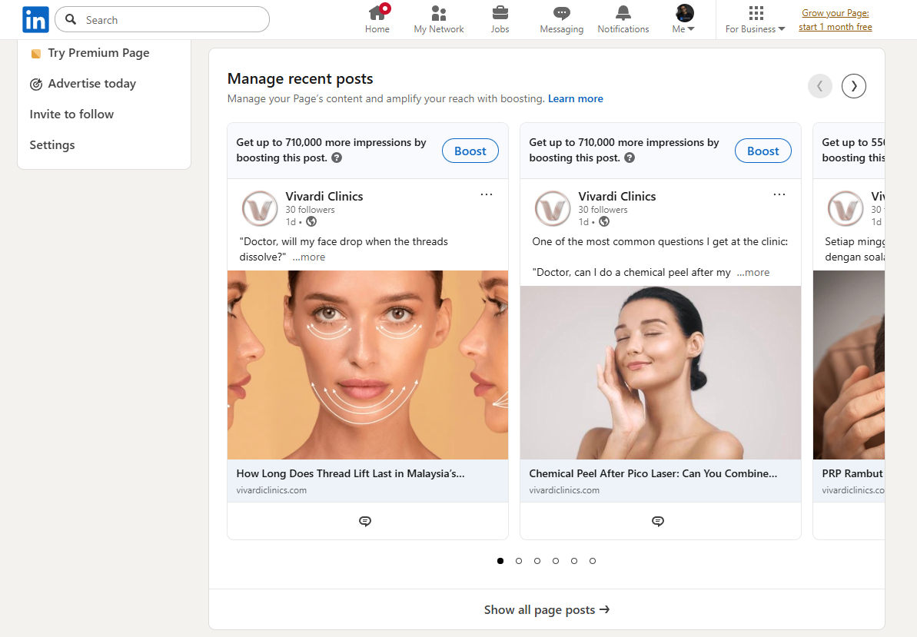This screenshot has height=637, width=917.
Task: Open three-dot menu on Thread Lift post
Action: tap(487, 195)
